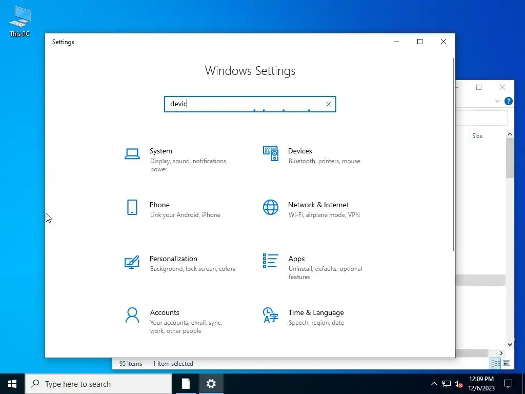Click 'Link your Android, iPhone' text

185,215
